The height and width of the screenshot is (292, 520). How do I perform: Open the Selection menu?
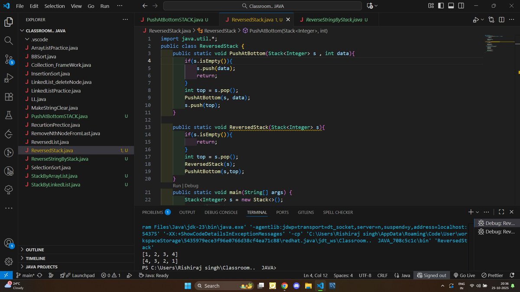(54, 6)
